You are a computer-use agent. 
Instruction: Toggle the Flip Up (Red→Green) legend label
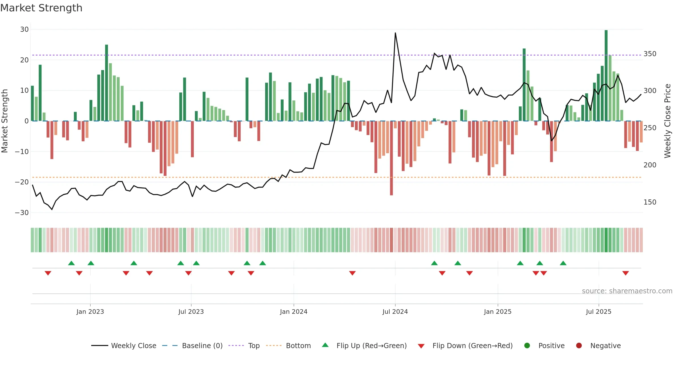[x=372, y=346]
